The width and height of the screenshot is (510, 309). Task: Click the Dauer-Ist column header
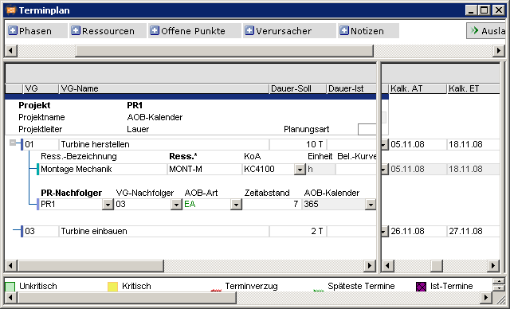point(351,88)
